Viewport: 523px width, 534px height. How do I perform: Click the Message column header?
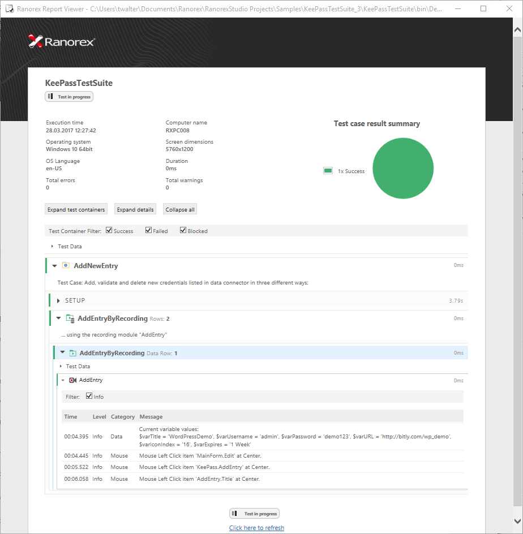(x=151, y=416)
